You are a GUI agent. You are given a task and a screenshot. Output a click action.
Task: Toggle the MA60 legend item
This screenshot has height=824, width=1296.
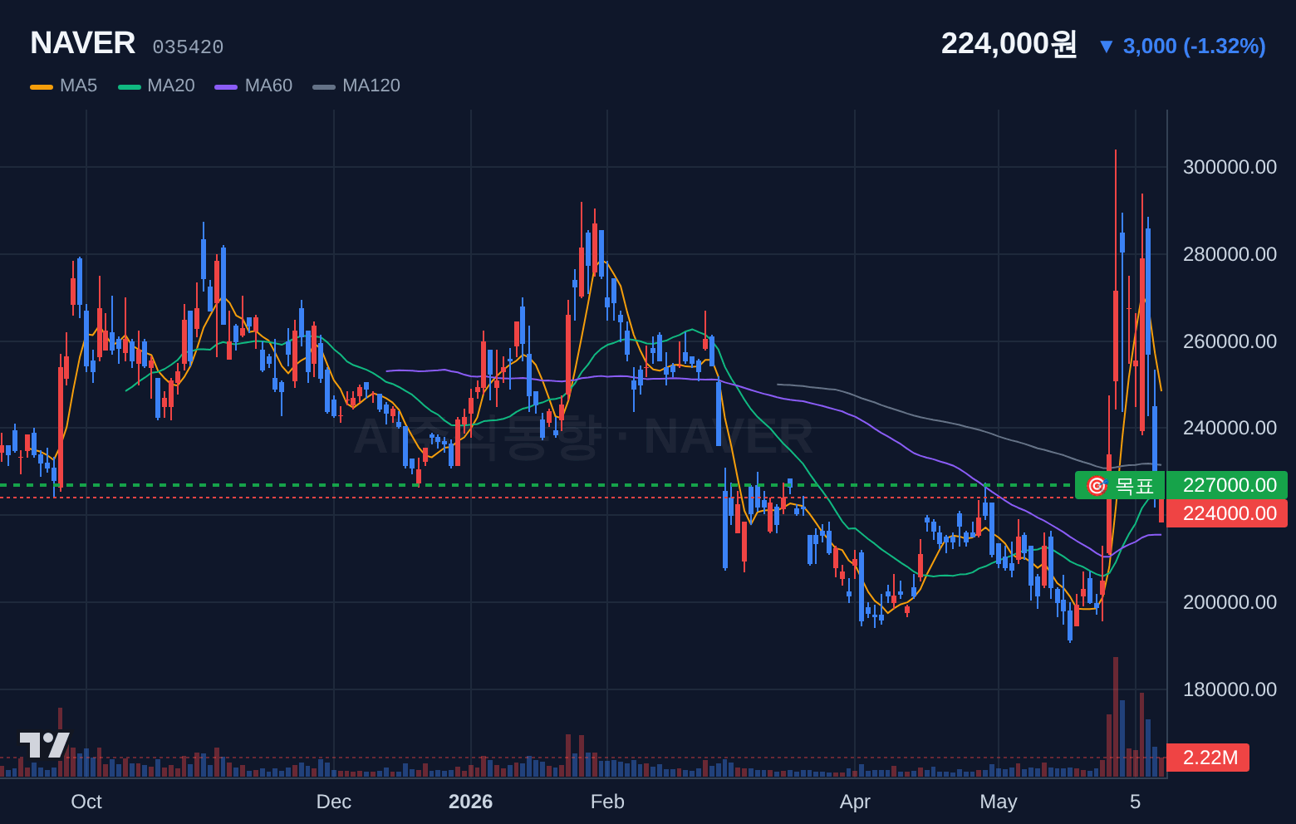pos(253,86)
